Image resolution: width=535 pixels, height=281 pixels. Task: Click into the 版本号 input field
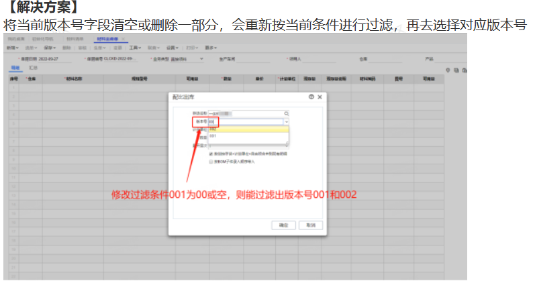point(246,122)
